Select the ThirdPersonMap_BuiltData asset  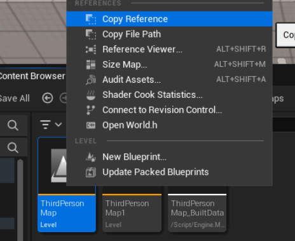tap(197, 209)
